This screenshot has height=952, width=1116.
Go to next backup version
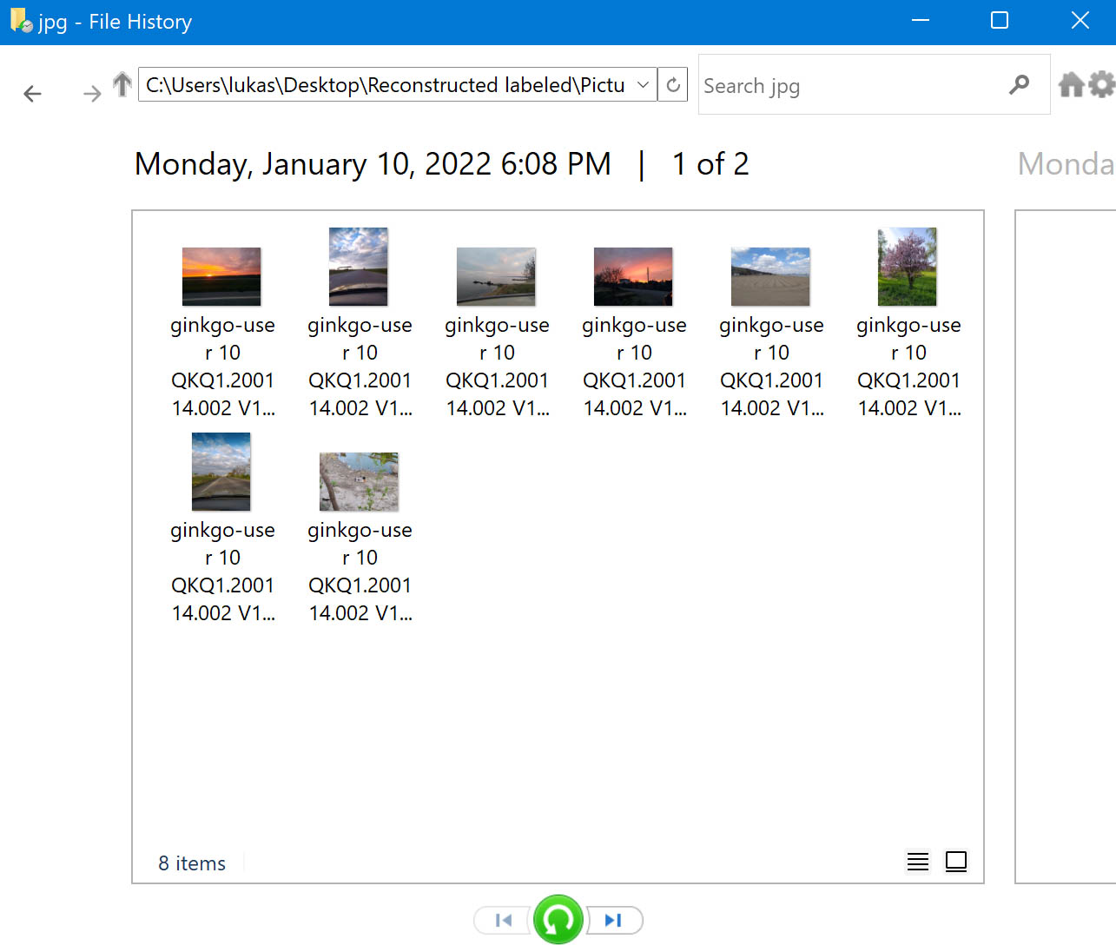pyautogui.click(x=614, y=920)
